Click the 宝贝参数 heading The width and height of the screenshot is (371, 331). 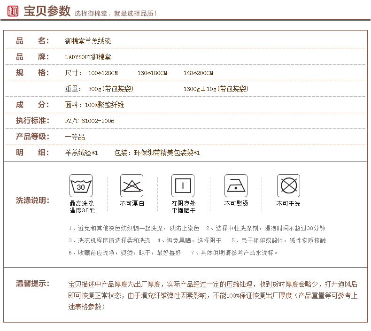[47, 11]
